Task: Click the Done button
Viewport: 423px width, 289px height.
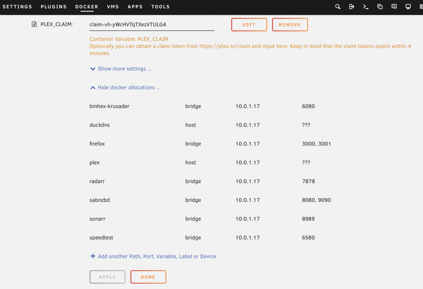Action: (x=148, y=277)
